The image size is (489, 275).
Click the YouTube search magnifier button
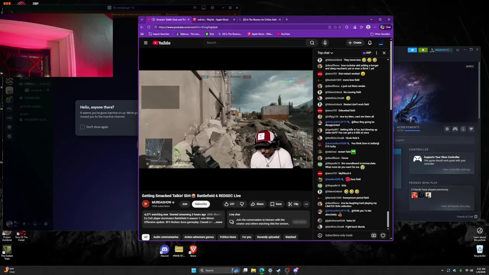tap(312, 43)
